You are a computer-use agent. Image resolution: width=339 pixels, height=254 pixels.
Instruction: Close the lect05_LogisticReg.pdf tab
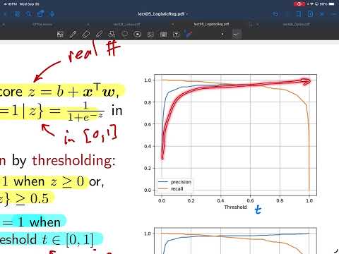coord(172,24)
